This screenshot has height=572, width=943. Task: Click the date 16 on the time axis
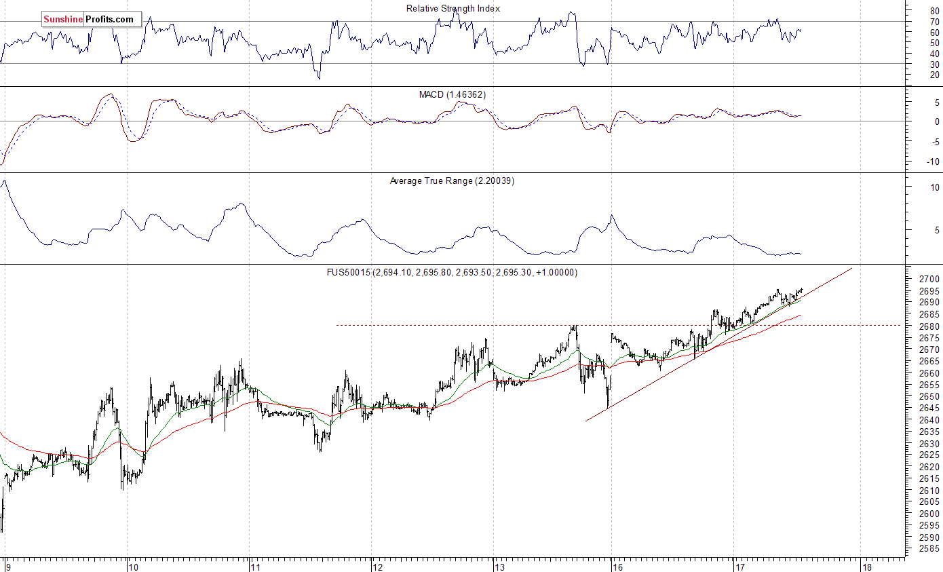click(617, 567)
